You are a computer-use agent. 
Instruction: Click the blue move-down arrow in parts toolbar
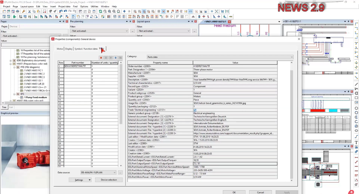(x=115, y=57)
